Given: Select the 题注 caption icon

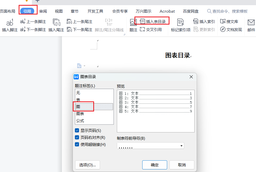Looking at the screenshot, I should pyautogui.click(x=133, y=23).
